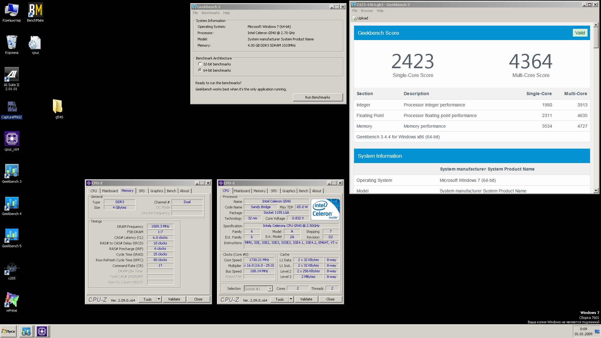
Task: Click the results window title bar icon
Action: pos(353,5)
